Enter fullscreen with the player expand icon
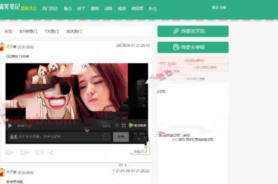Viewport: 278px width, 184px height. tap(124, 126)
